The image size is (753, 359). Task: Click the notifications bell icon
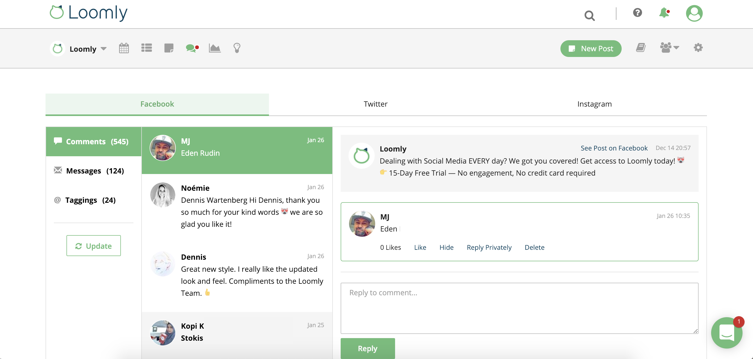[x=664, y=13]
